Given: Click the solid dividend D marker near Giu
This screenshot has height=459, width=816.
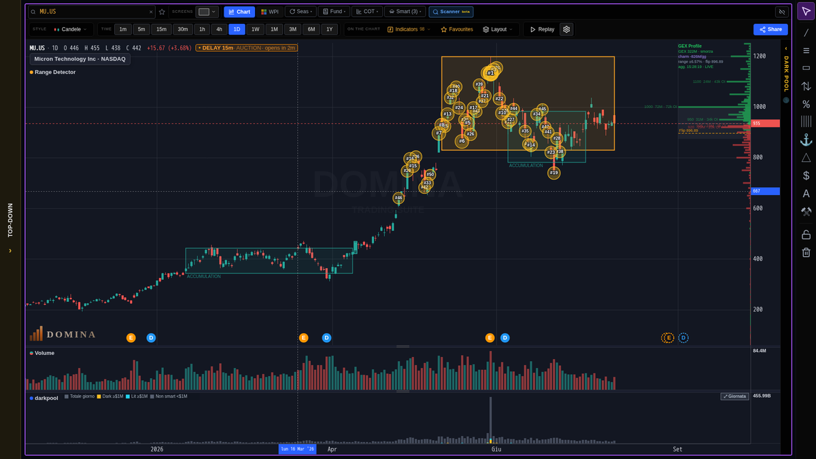Looking at the screenshot, I should 505,338.
